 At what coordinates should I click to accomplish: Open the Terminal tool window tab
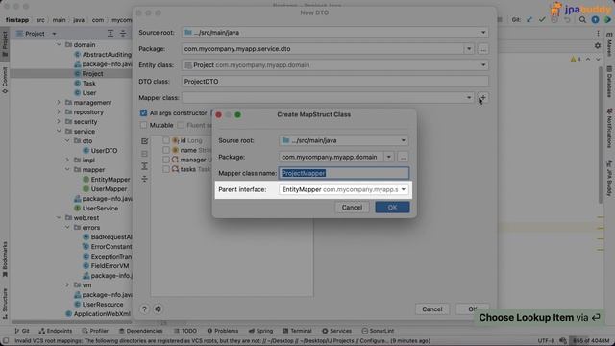click(x=297, y=331)
